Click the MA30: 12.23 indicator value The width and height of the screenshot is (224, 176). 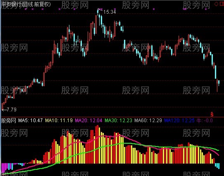[119, 121]
